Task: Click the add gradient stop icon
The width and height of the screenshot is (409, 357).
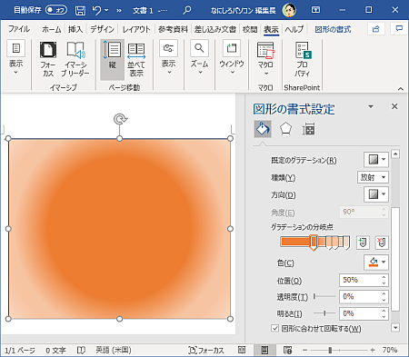Action: [363, 243]
